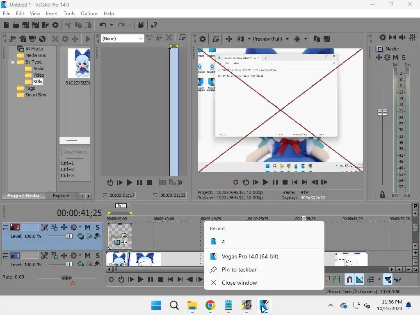Viewport: 420px width, 315px height.
Task: Open the What's This help tool
Action: [154, 25]
